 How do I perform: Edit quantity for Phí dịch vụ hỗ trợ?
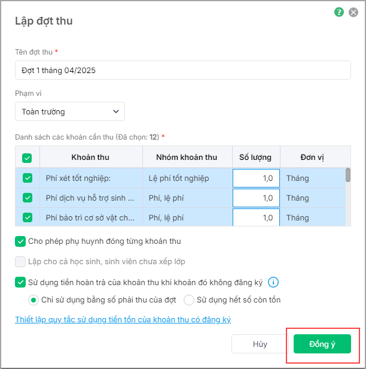coord(255,198)
